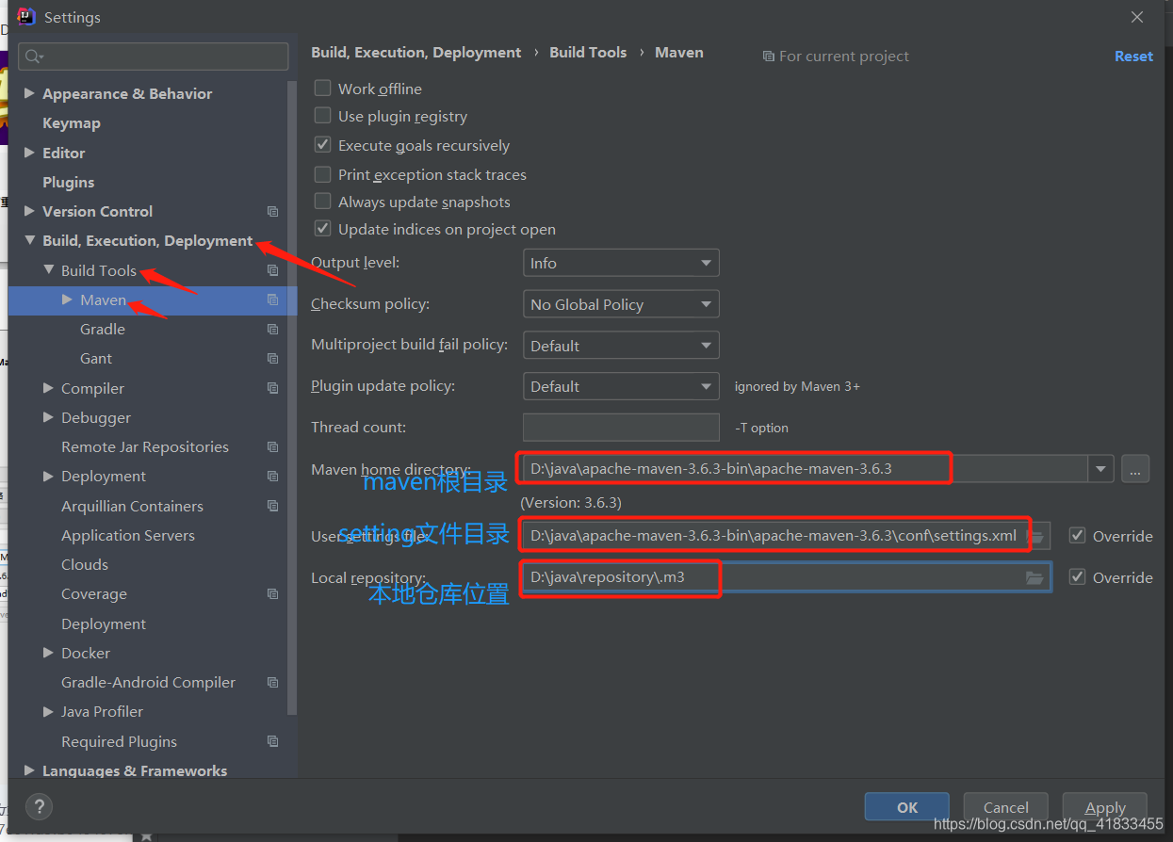Viewport: 1173px width, 842px height.
Task: Expand the Docker node
Action: point(48,653)
